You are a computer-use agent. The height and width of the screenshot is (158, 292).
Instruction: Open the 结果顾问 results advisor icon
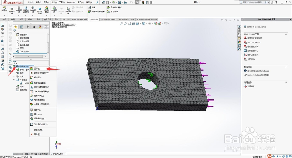(x=54, y=10)
